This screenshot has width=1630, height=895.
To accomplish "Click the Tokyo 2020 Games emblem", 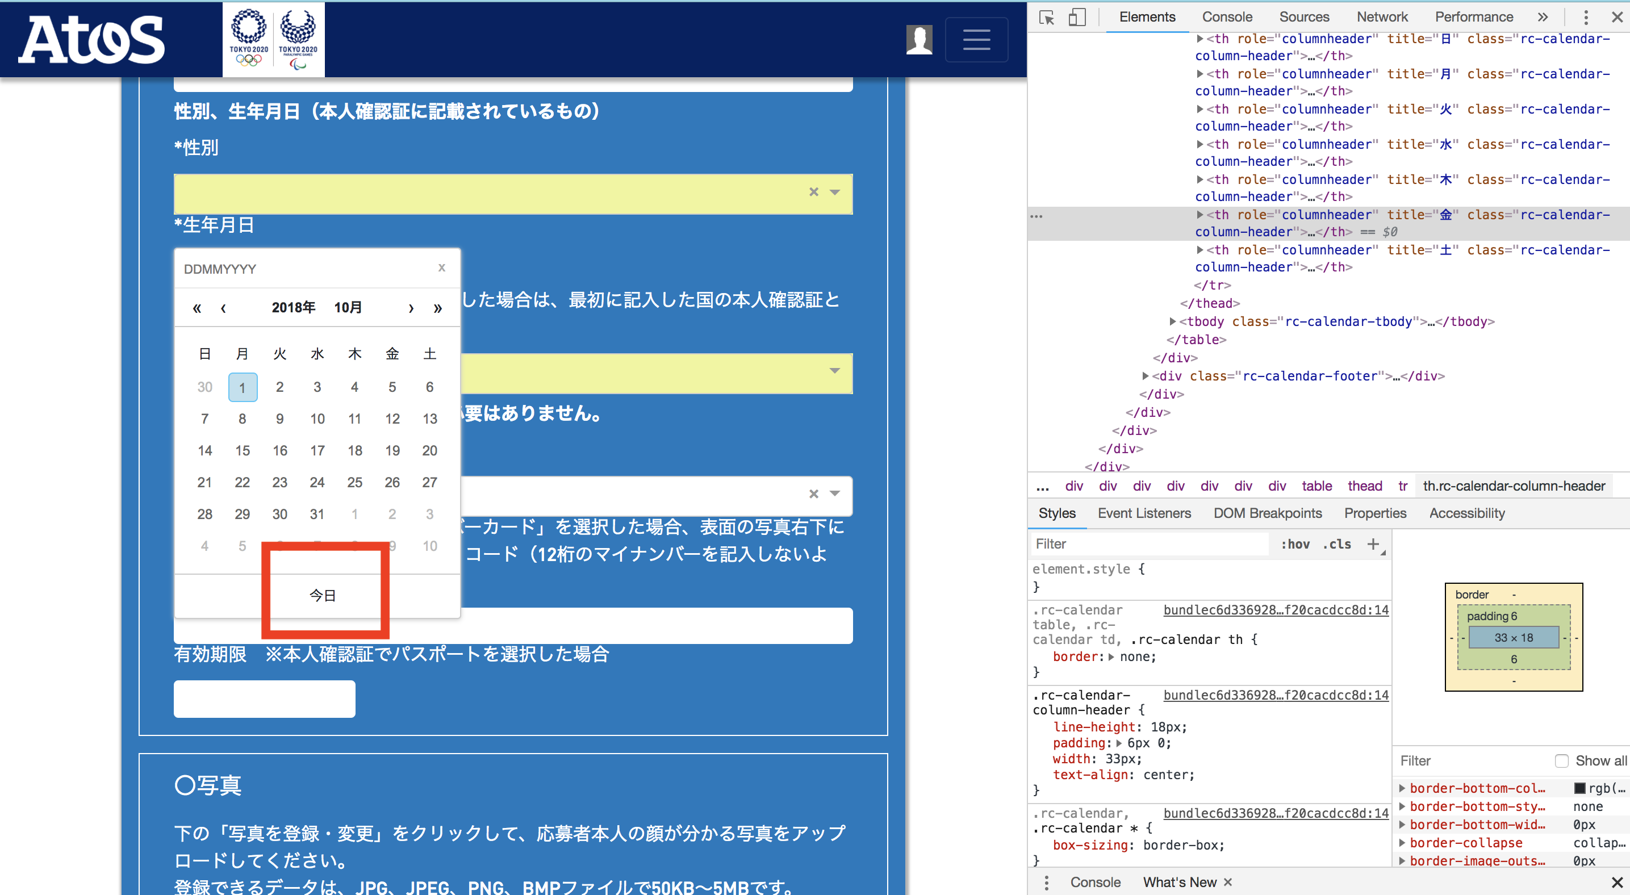I will 273,39.
